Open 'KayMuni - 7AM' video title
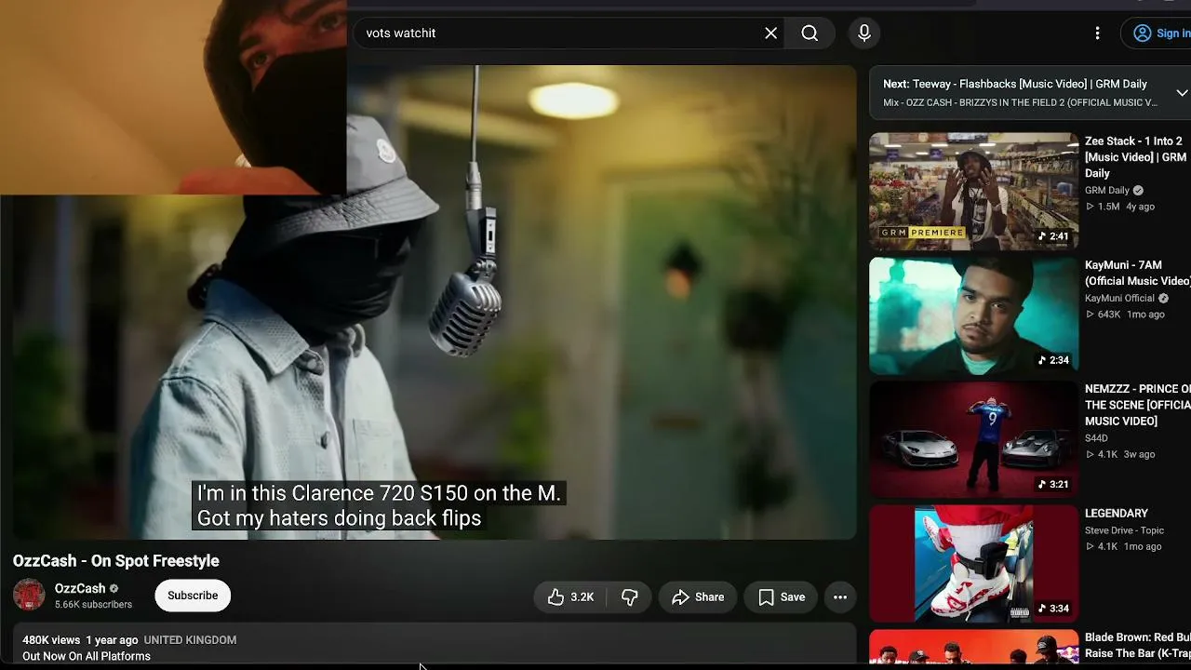This screenshot has width=1191, height=670. click(x=1138, y=273)
